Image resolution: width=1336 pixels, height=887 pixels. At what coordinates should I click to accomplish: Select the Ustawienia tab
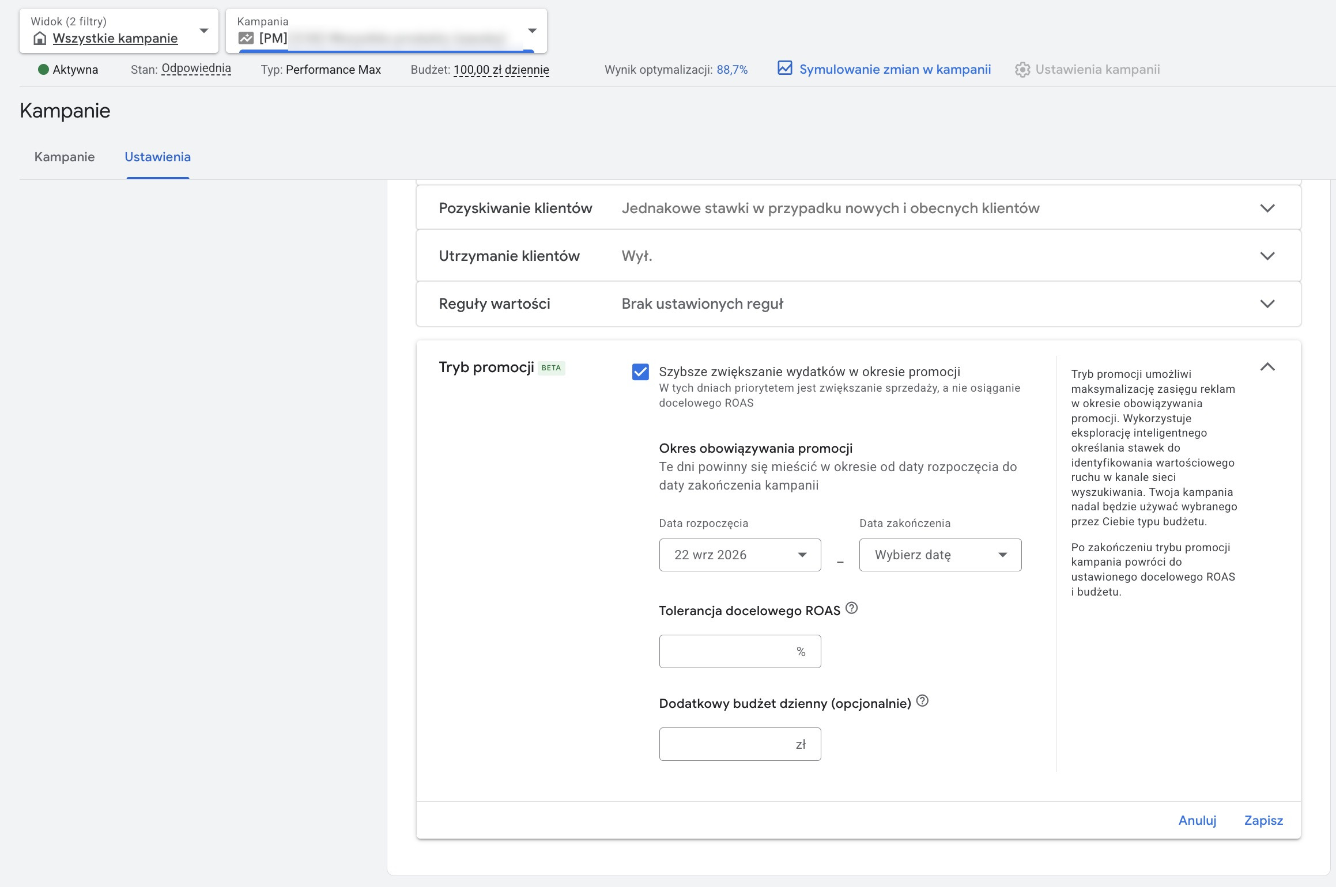click(158, 157)
